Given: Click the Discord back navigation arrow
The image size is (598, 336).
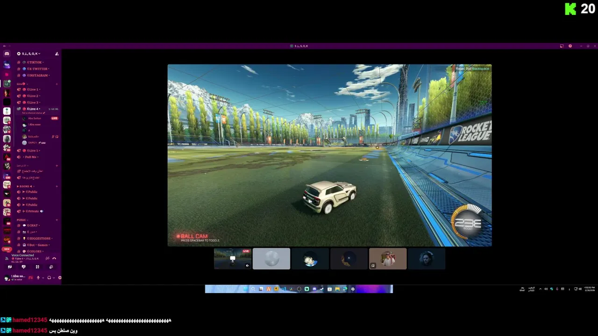Looking at the screenshot, I should point(4,46).
